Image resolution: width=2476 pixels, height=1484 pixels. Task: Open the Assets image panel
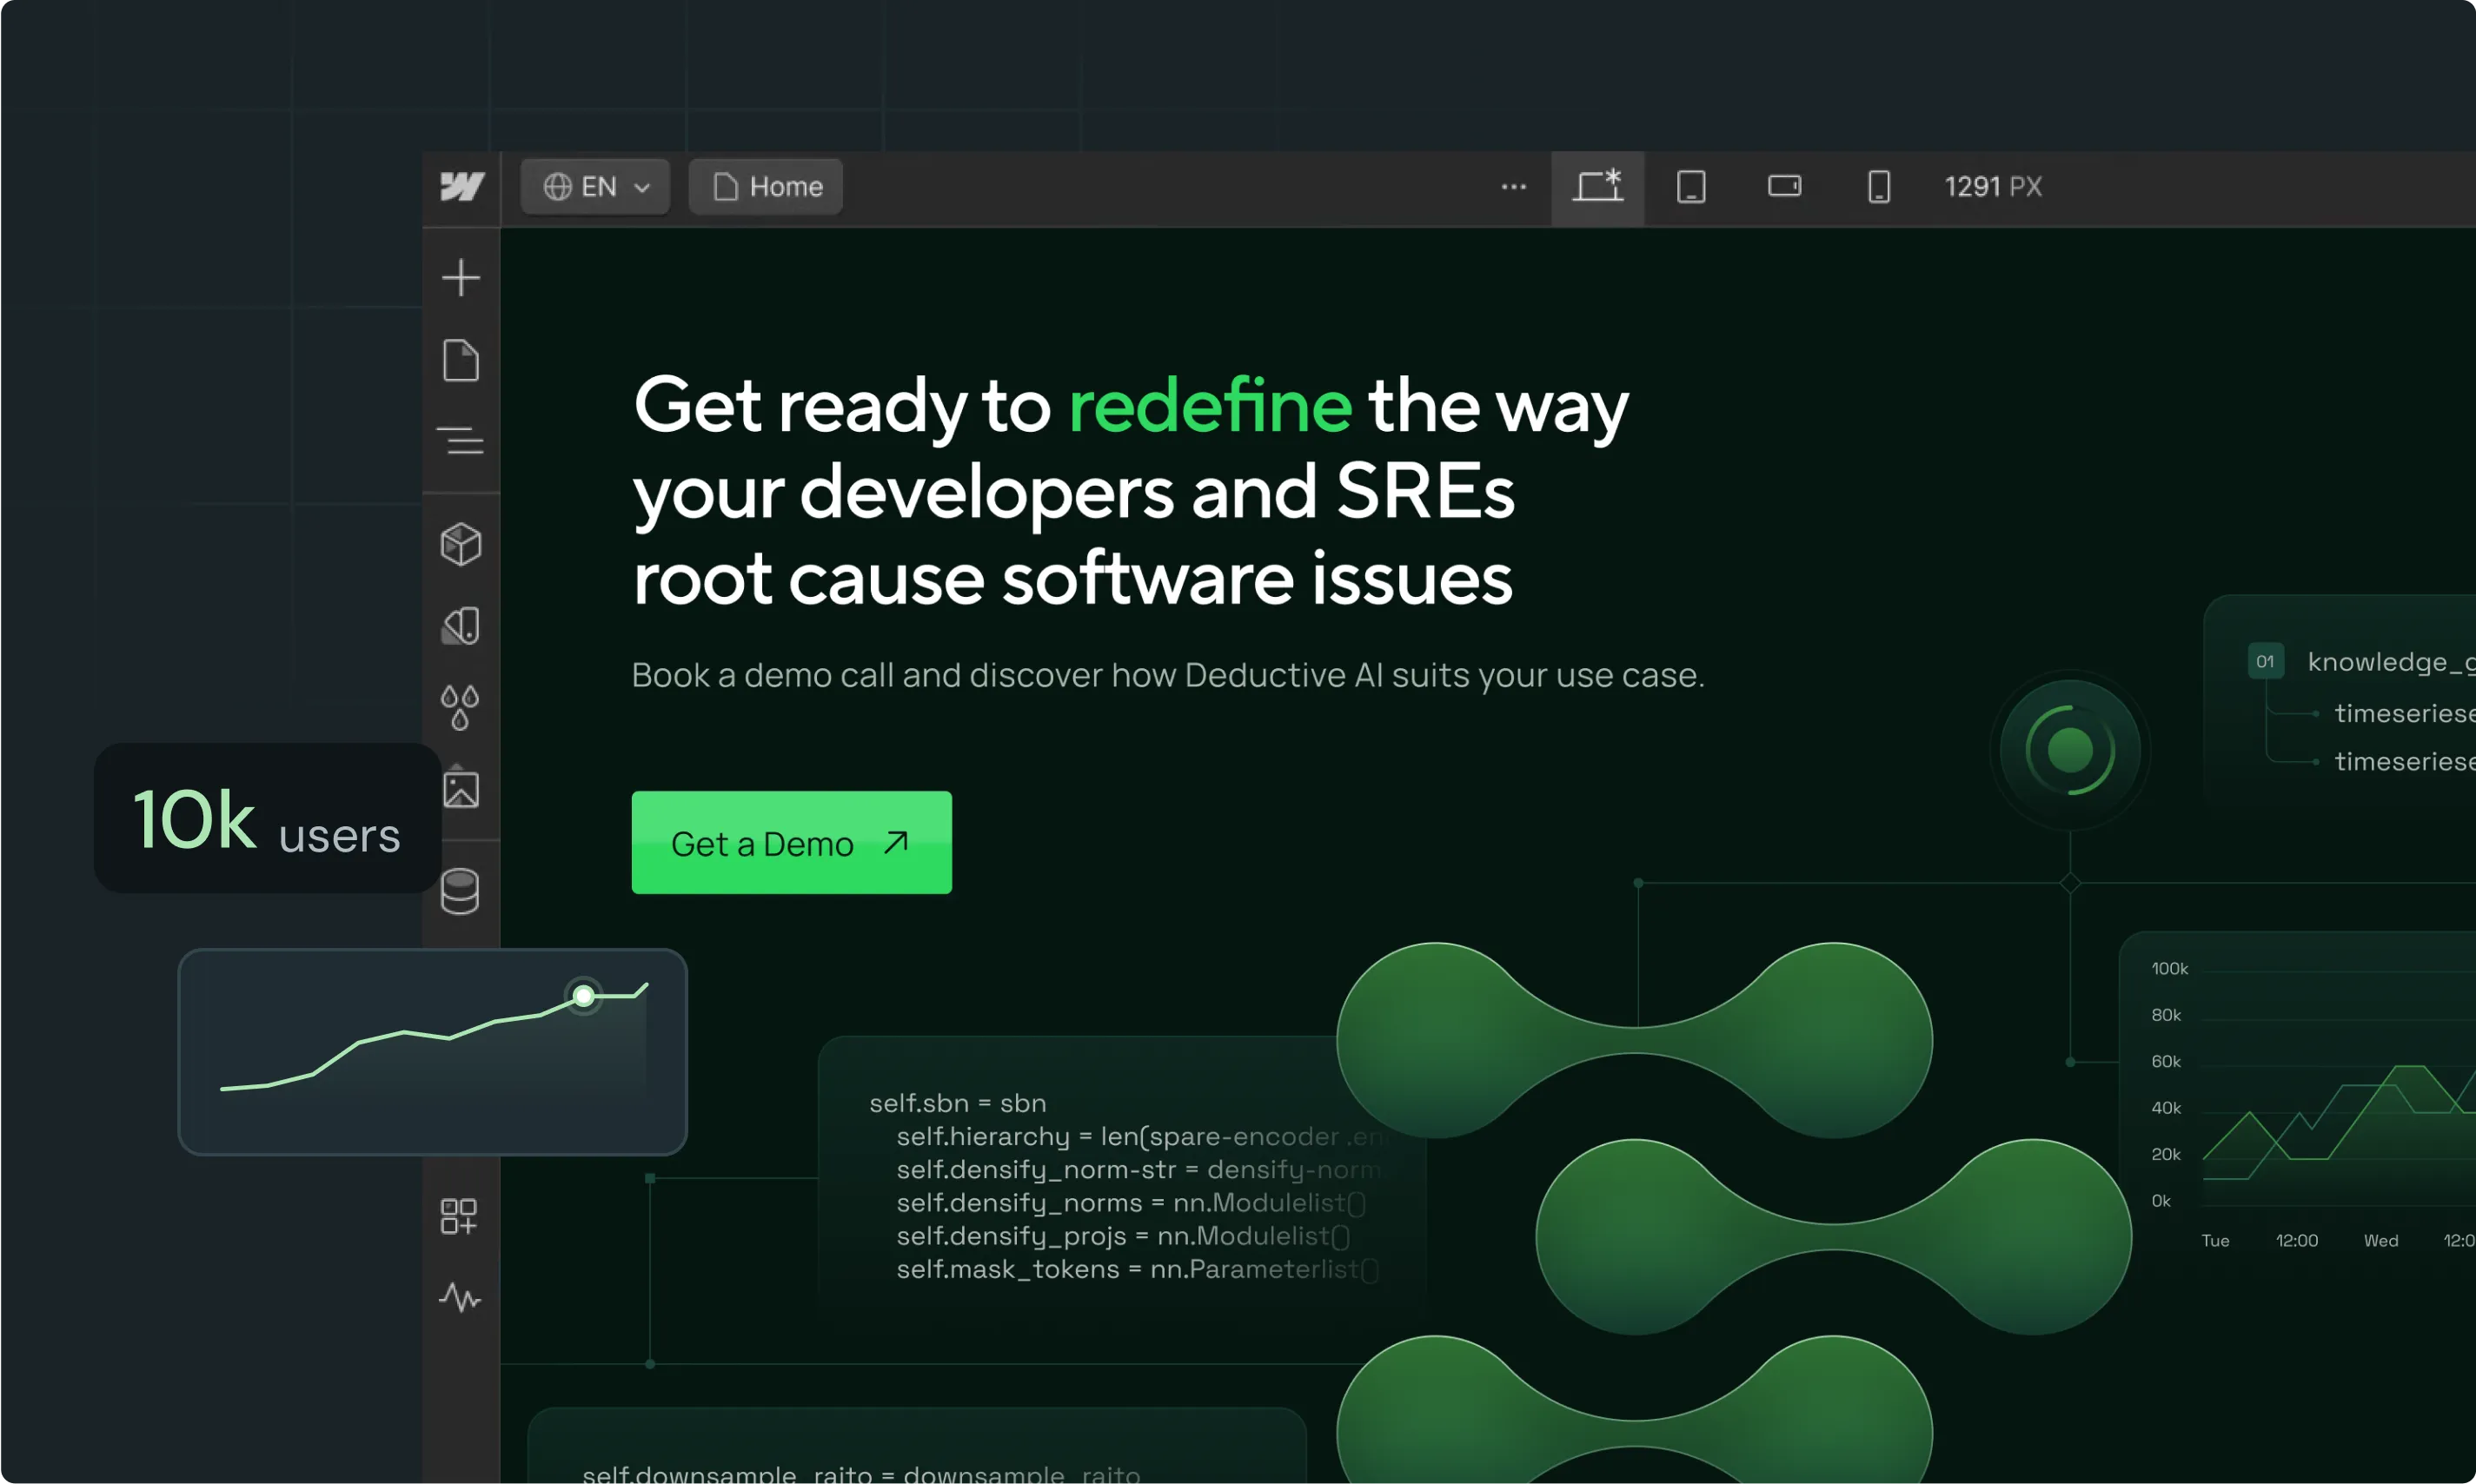461,788
